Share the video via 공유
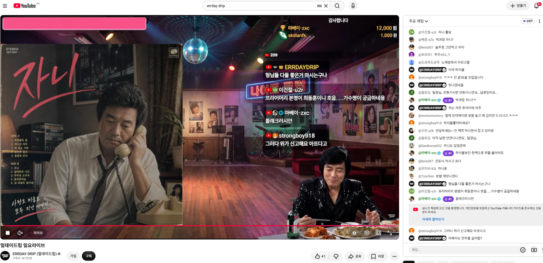 point(355,256)
